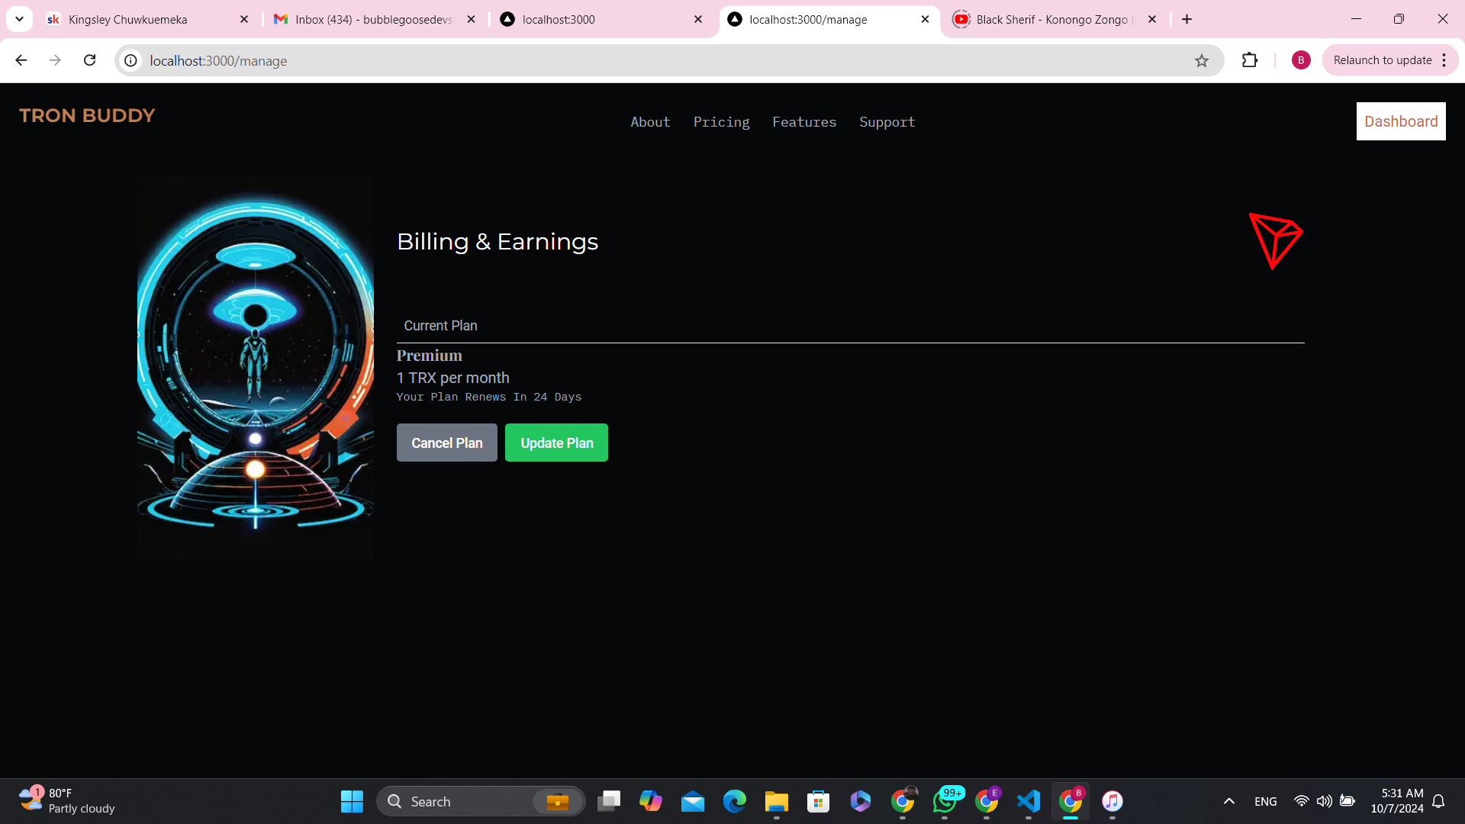Open the Pricing nav link
1465x824 pixels.
click(x=721, y=122)
